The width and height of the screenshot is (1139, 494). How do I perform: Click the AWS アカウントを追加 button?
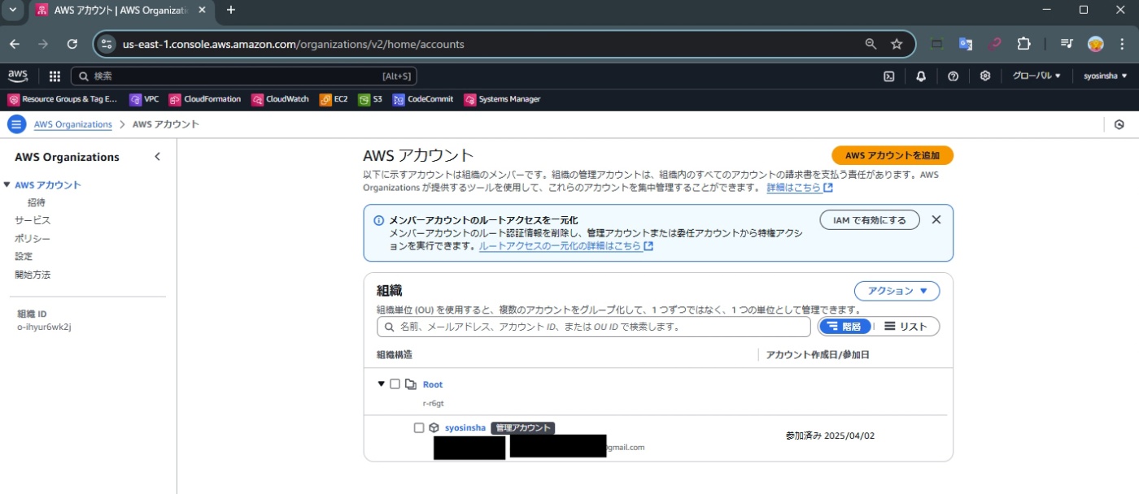click(x=892, y=155)
